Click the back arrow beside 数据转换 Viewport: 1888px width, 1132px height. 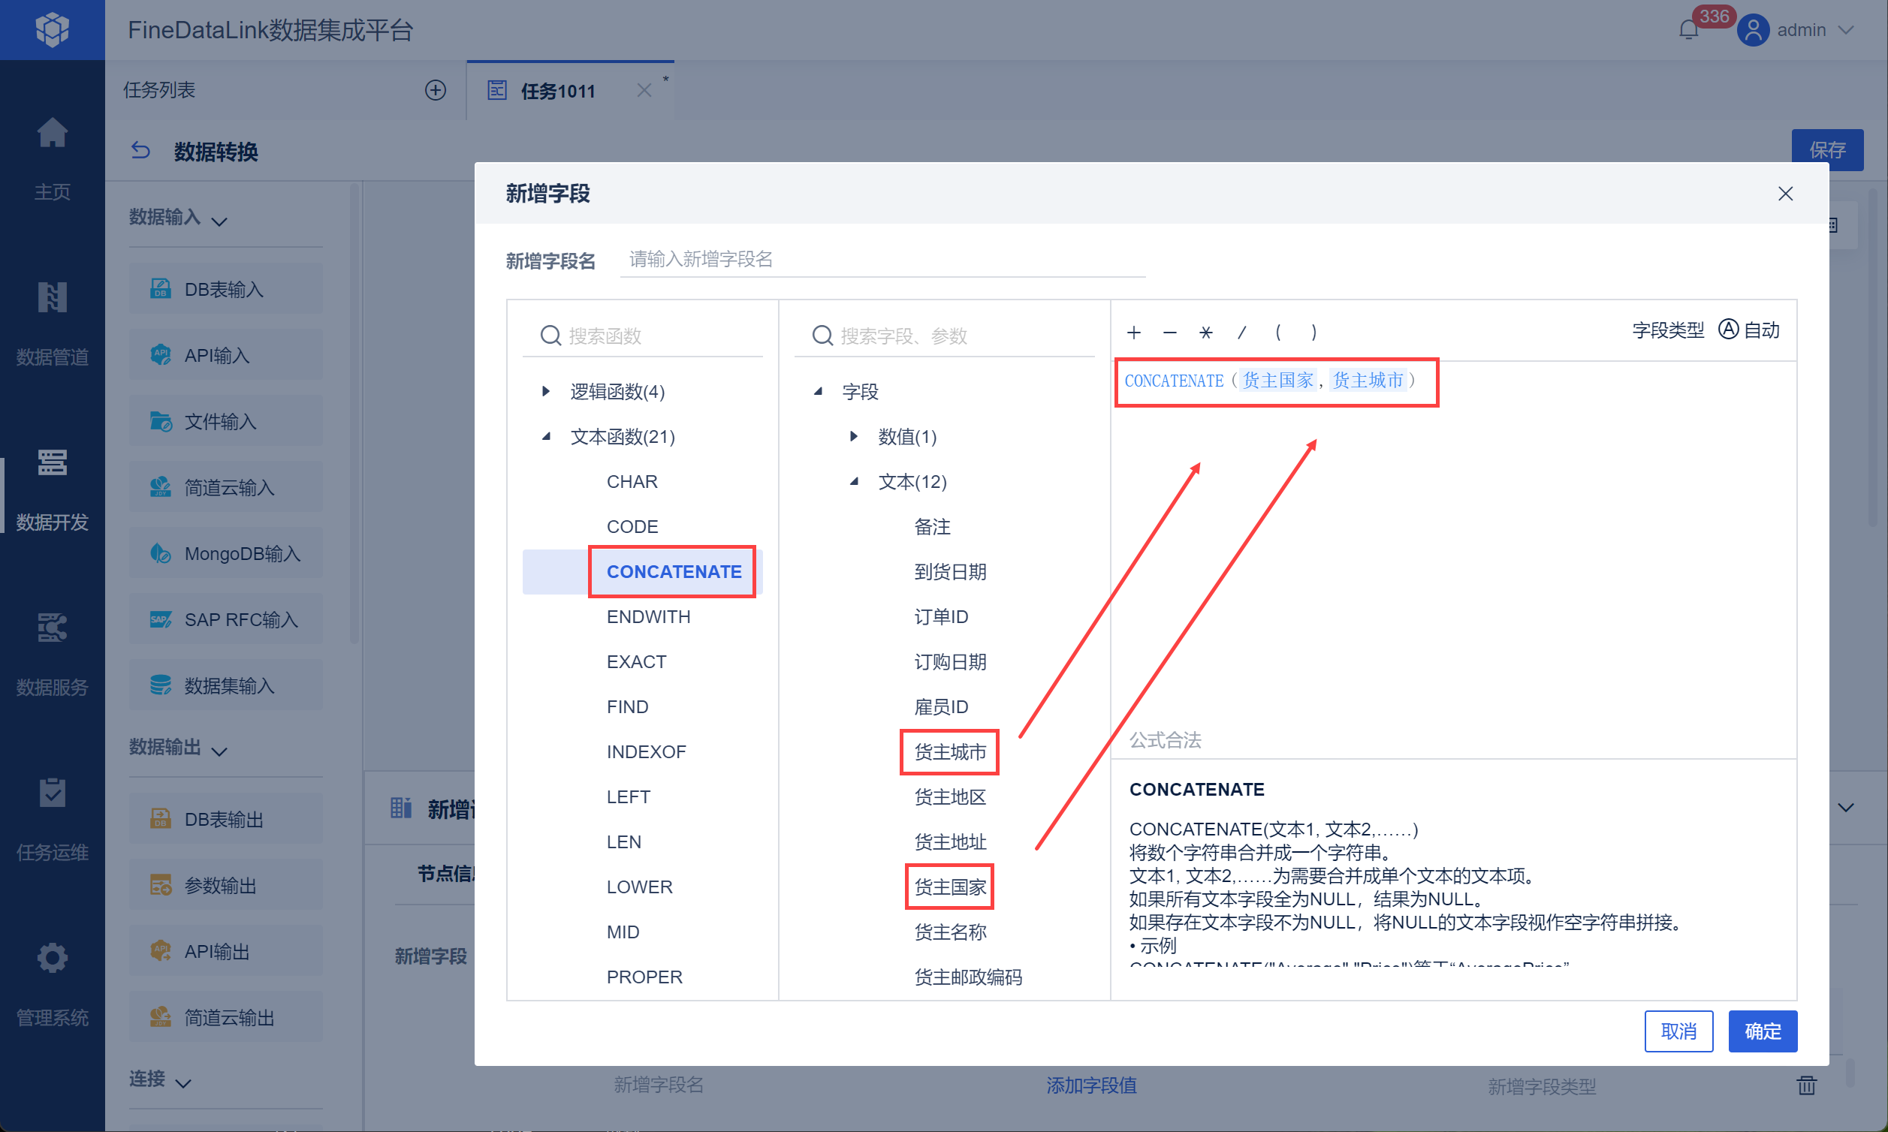[141, 150]
